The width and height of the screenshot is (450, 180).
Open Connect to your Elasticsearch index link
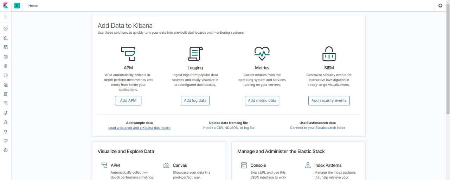[x=317, y=128]
